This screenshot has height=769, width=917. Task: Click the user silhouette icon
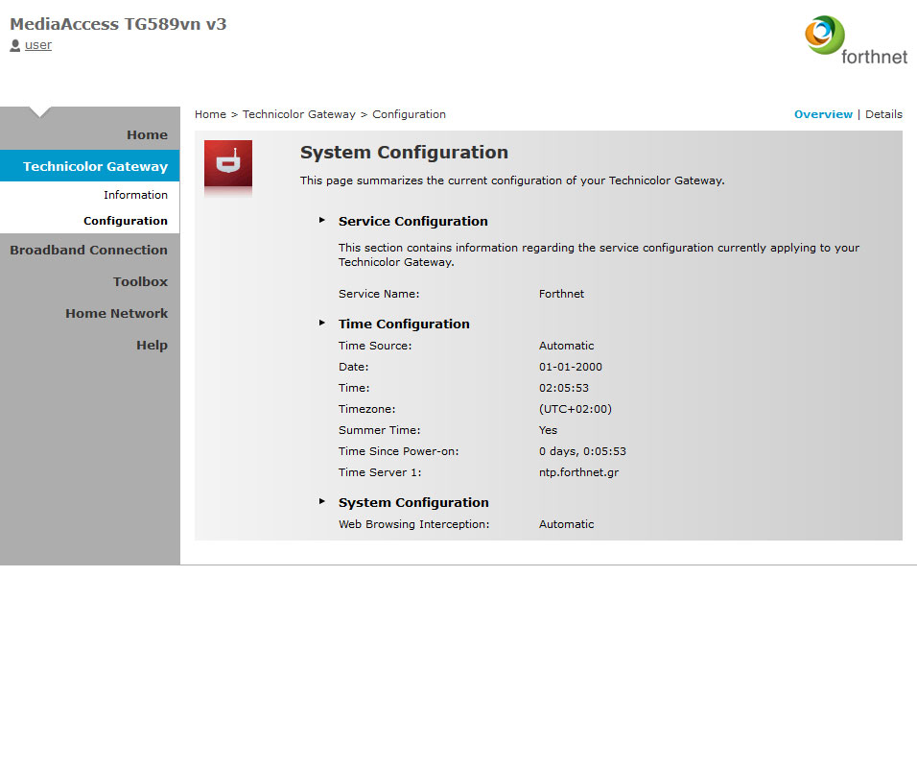[x=15, y=45]
